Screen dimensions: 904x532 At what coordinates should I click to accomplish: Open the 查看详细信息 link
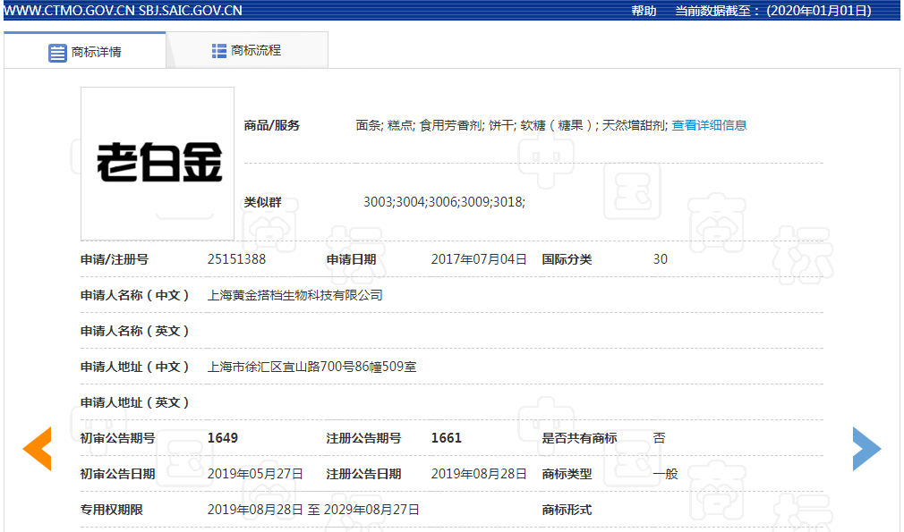coord(709,125)
